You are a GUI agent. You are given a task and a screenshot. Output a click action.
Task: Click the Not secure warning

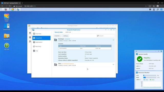18,6
